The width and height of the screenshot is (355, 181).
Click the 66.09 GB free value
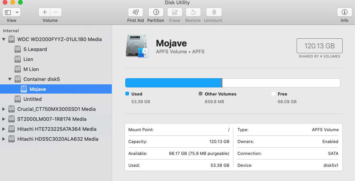(287, 102)
